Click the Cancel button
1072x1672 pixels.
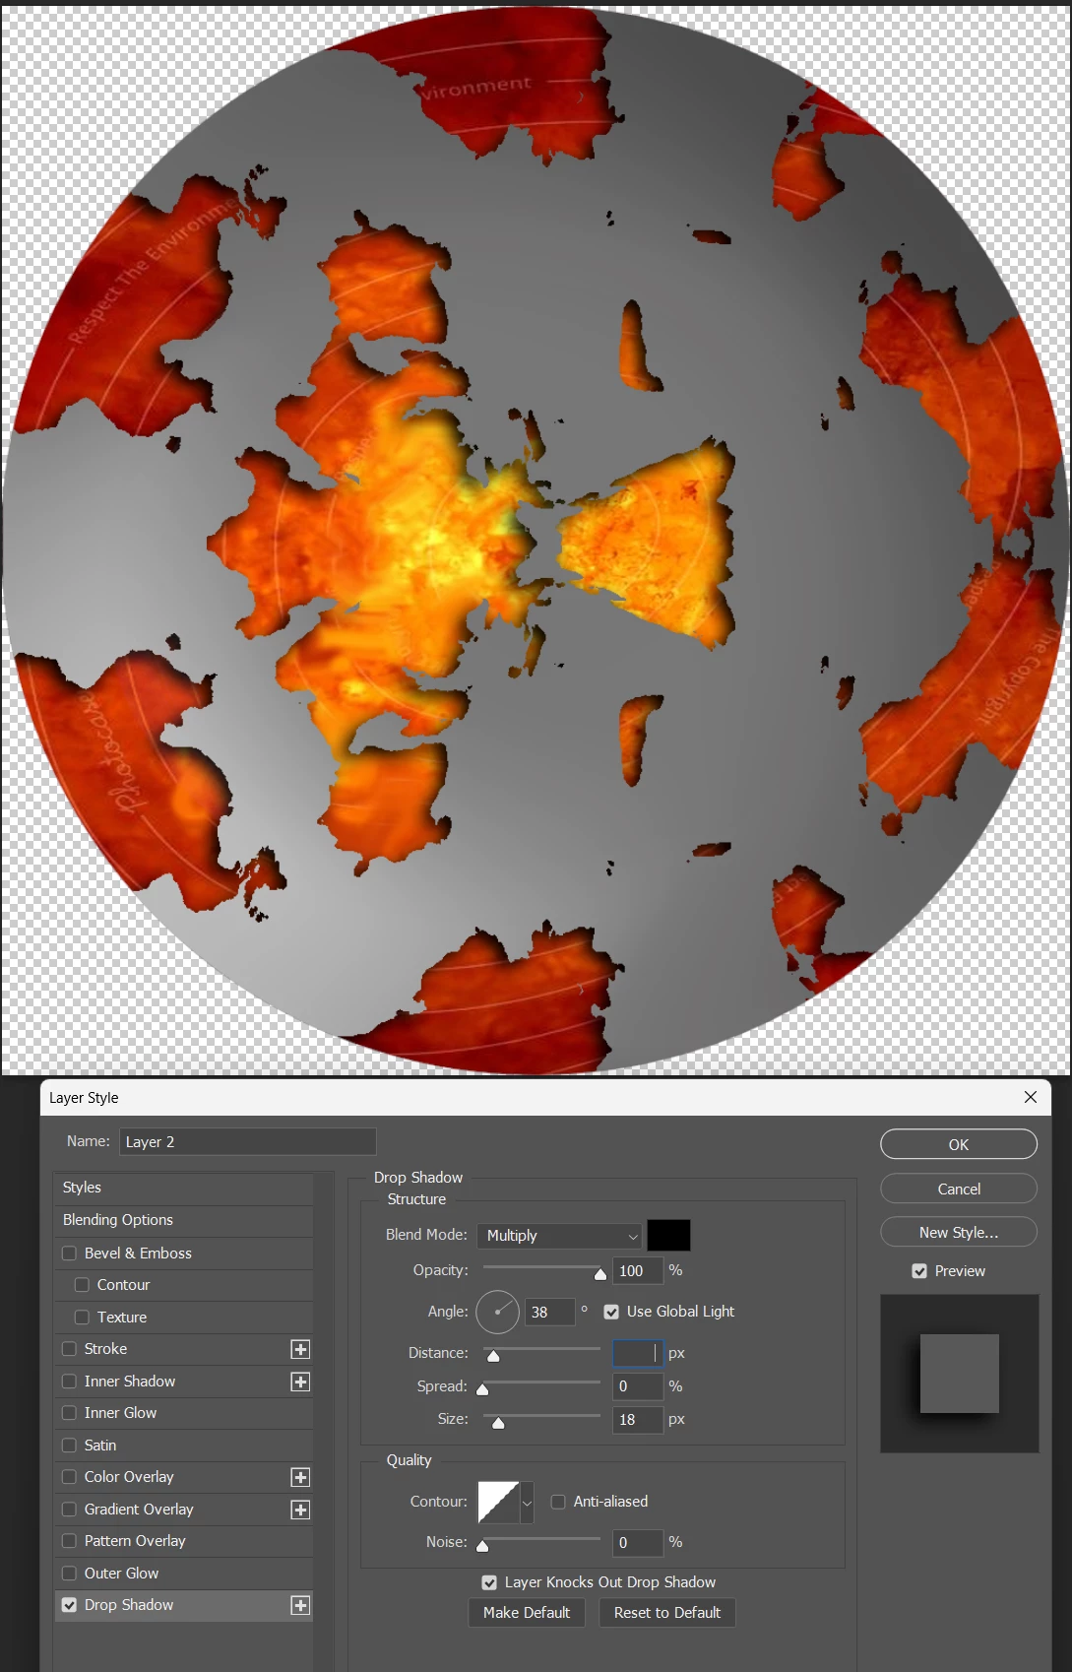point(959,1189)
